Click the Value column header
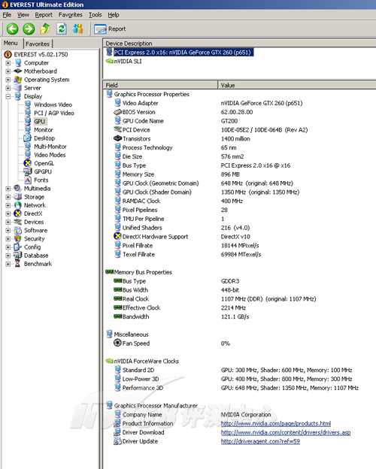Image resolution: width=376 pixels, height=469 pixels. (297, 85)
